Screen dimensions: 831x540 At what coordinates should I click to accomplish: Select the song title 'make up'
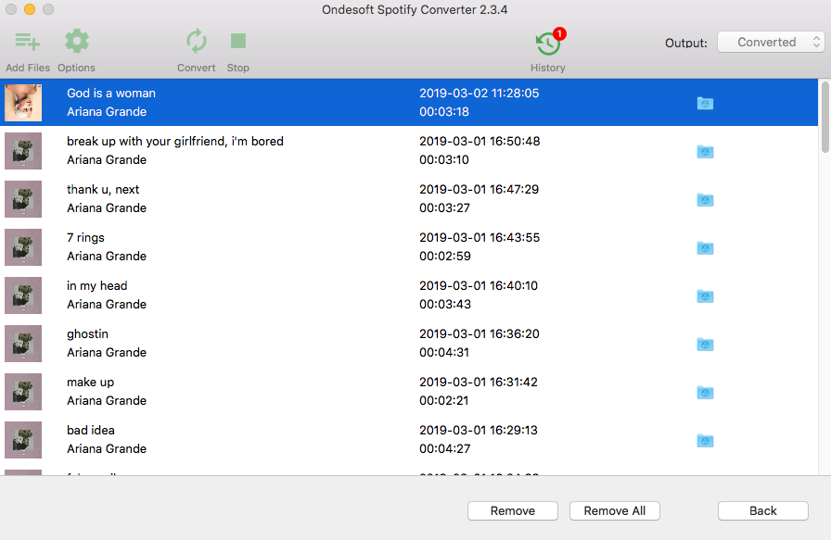[x=90, y=383]
